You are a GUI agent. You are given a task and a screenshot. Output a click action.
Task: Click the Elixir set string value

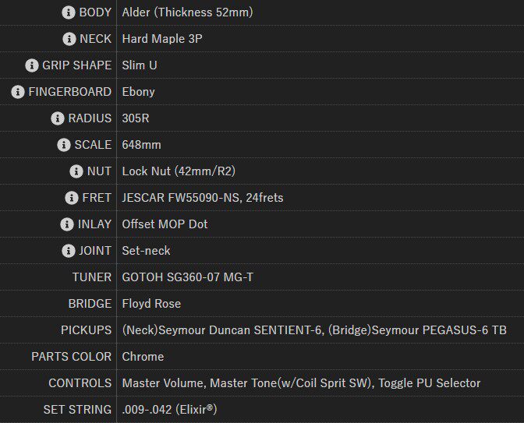click(168, 410)
